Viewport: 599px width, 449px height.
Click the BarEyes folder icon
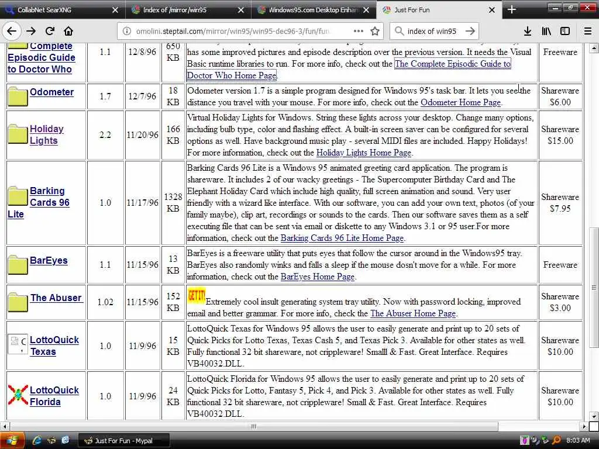click(18, 265)
